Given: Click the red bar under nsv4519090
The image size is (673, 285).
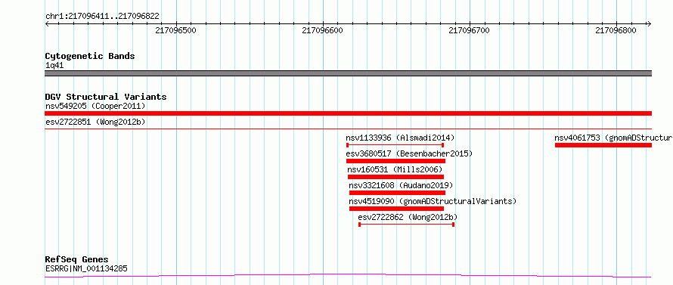Looking at the screenshot, I should point(396,209).
